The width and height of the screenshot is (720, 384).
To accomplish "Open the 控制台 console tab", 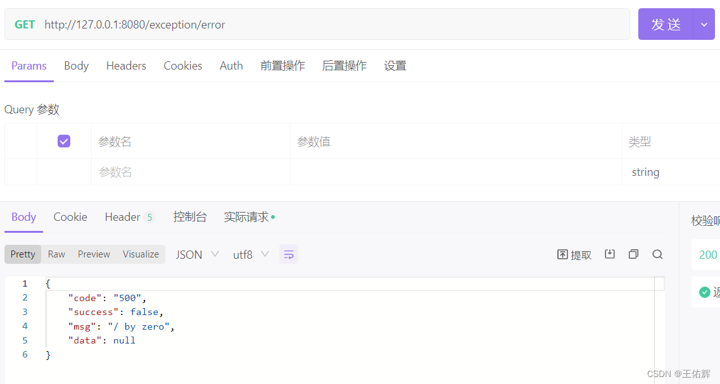I will tap(190, 217).
